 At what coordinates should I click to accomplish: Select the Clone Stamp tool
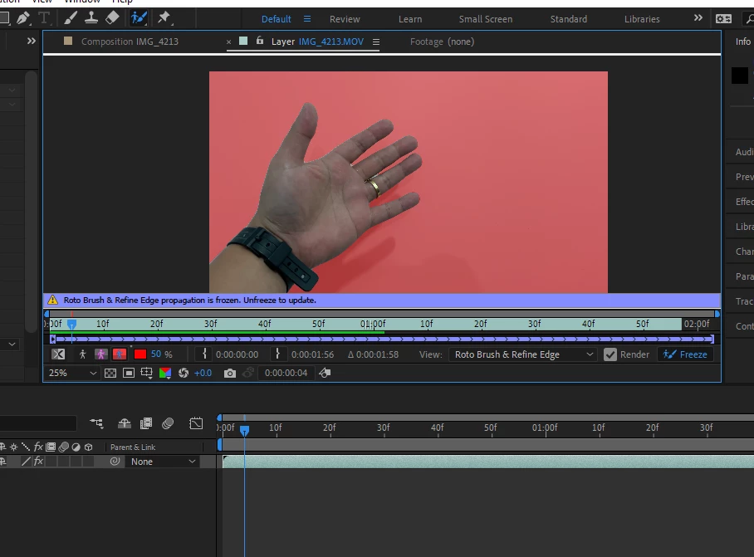coord(91,18)
